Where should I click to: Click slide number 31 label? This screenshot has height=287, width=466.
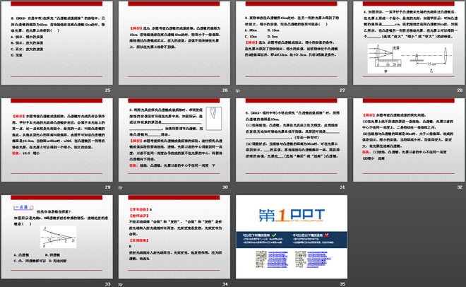[x=342, y=187]
